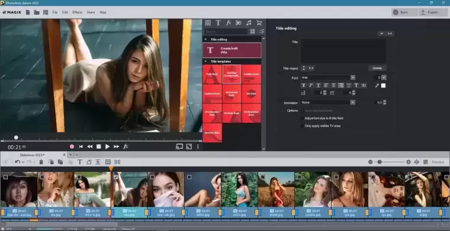Click the Delete title button
Screen dimensions: 450x231
(x=377, y=68)
